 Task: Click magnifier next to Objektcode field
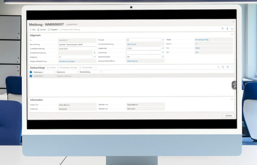163,48
